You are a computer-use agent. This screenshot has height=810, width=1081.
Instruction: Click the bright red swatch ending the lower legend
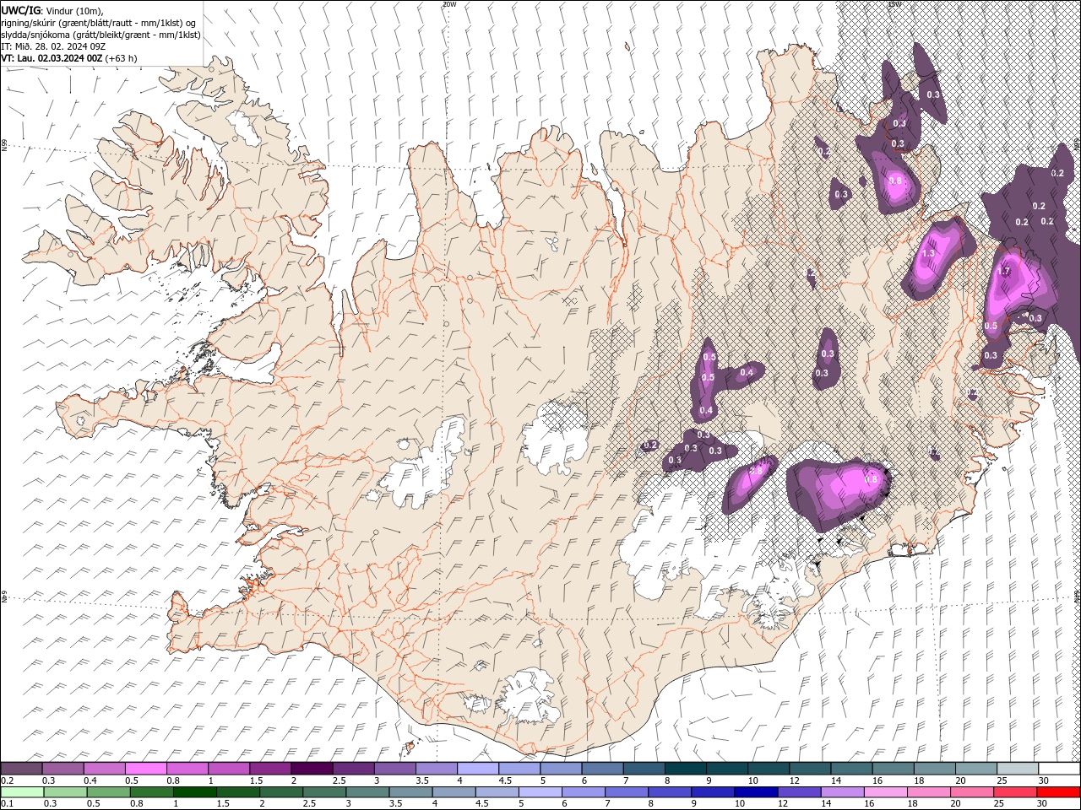point(1058,792)
